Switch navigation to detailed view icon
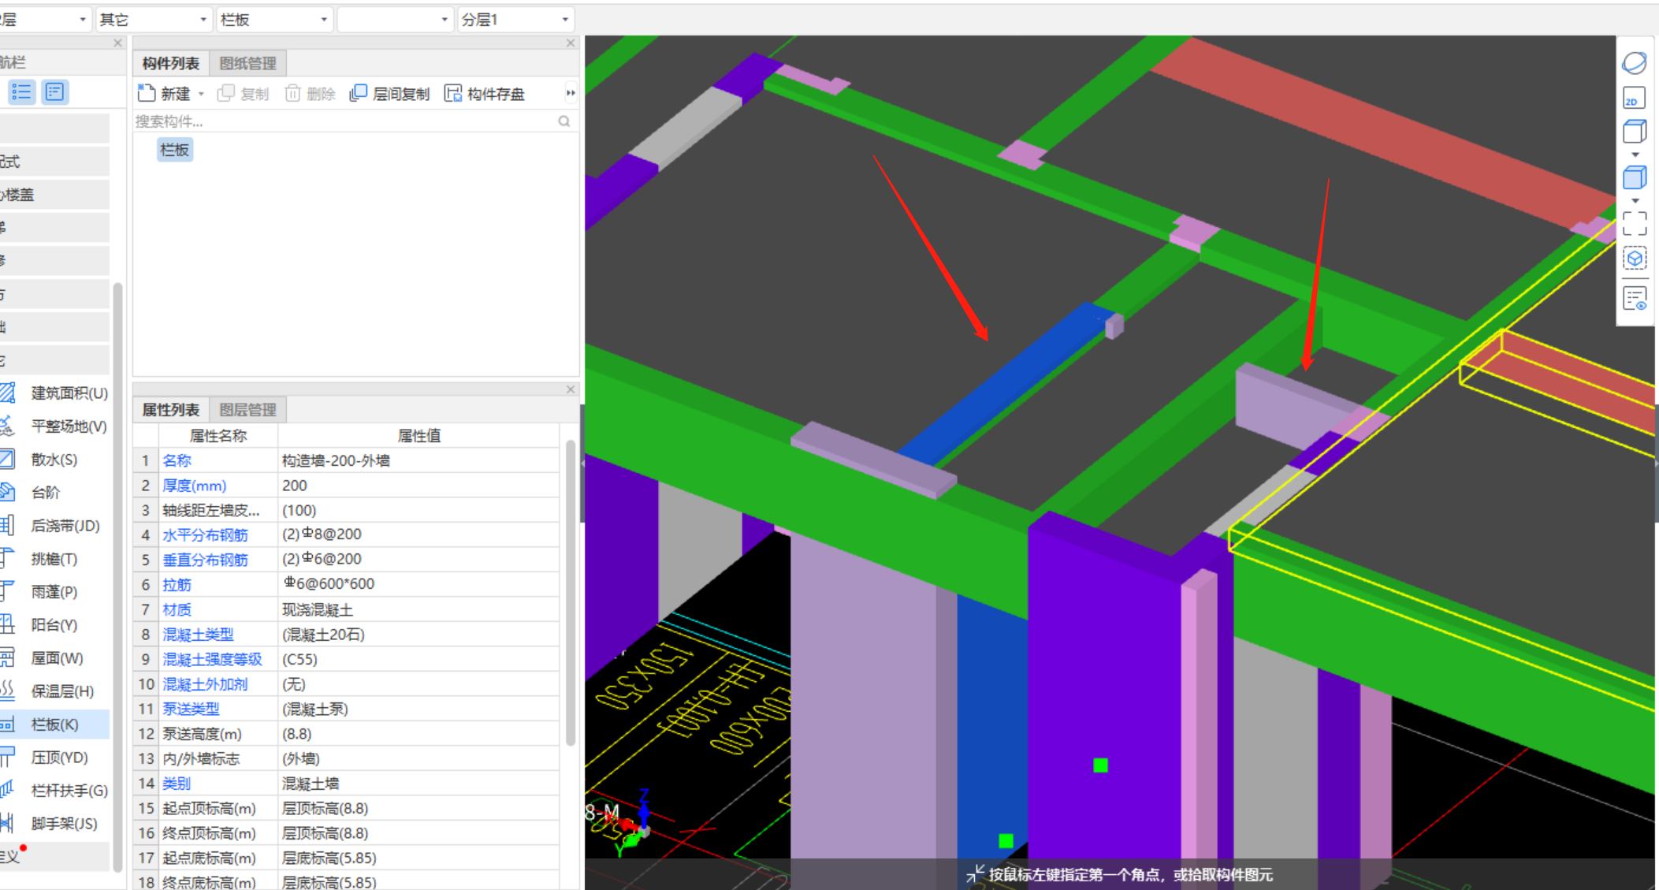 (x=55, y=92)
